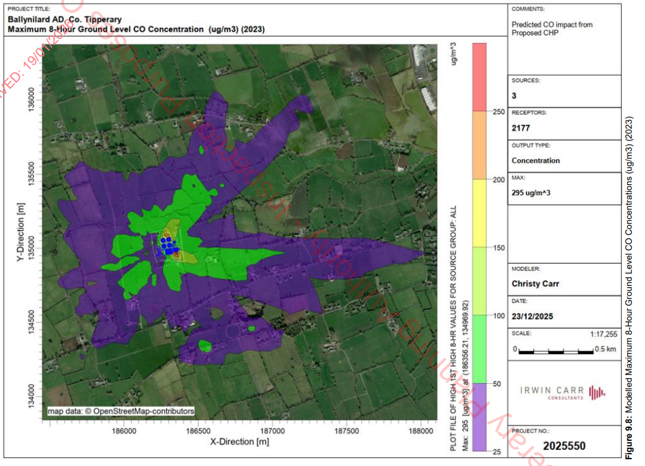Select the modeler name Christy Carr
The width and height of the screenshot is (645, 466).
[x=534, y=284]
